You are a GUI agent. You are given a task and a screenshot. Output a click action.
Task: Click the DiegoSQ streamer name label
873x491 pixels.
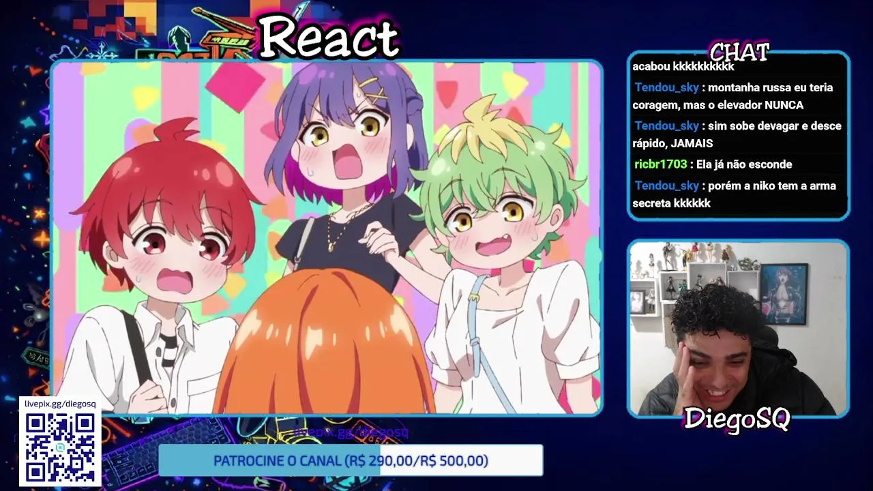[x=737, y=419]
